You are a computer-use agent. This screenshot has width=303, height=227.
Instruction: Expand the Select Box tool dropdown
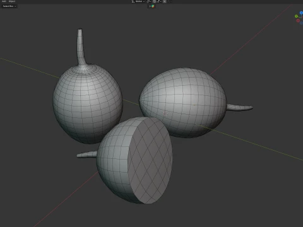(9, 6)
